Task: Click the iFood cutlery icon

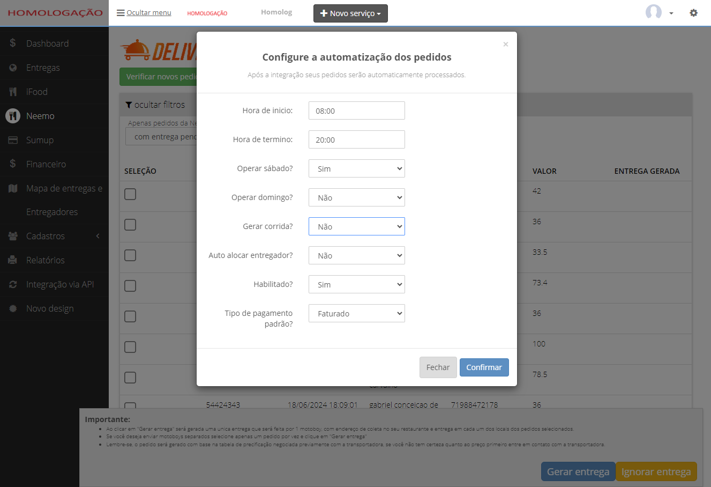Action: click(13, 92)
